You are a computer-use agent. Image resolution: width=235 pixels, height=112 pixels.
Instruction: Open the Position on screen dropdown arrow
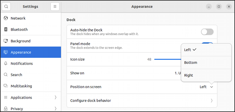tap(211, 87)
